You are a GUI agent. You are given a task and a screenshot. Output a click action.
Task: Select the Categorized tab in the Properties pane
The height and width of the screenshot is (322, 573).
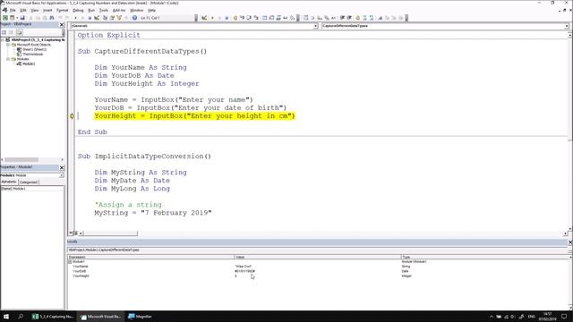29,182
